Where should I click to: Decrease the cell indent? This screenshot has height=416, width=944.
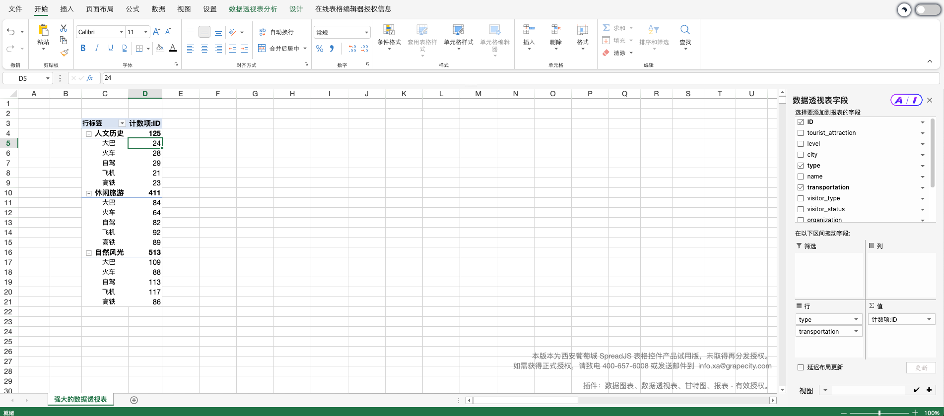click(232, 48)
